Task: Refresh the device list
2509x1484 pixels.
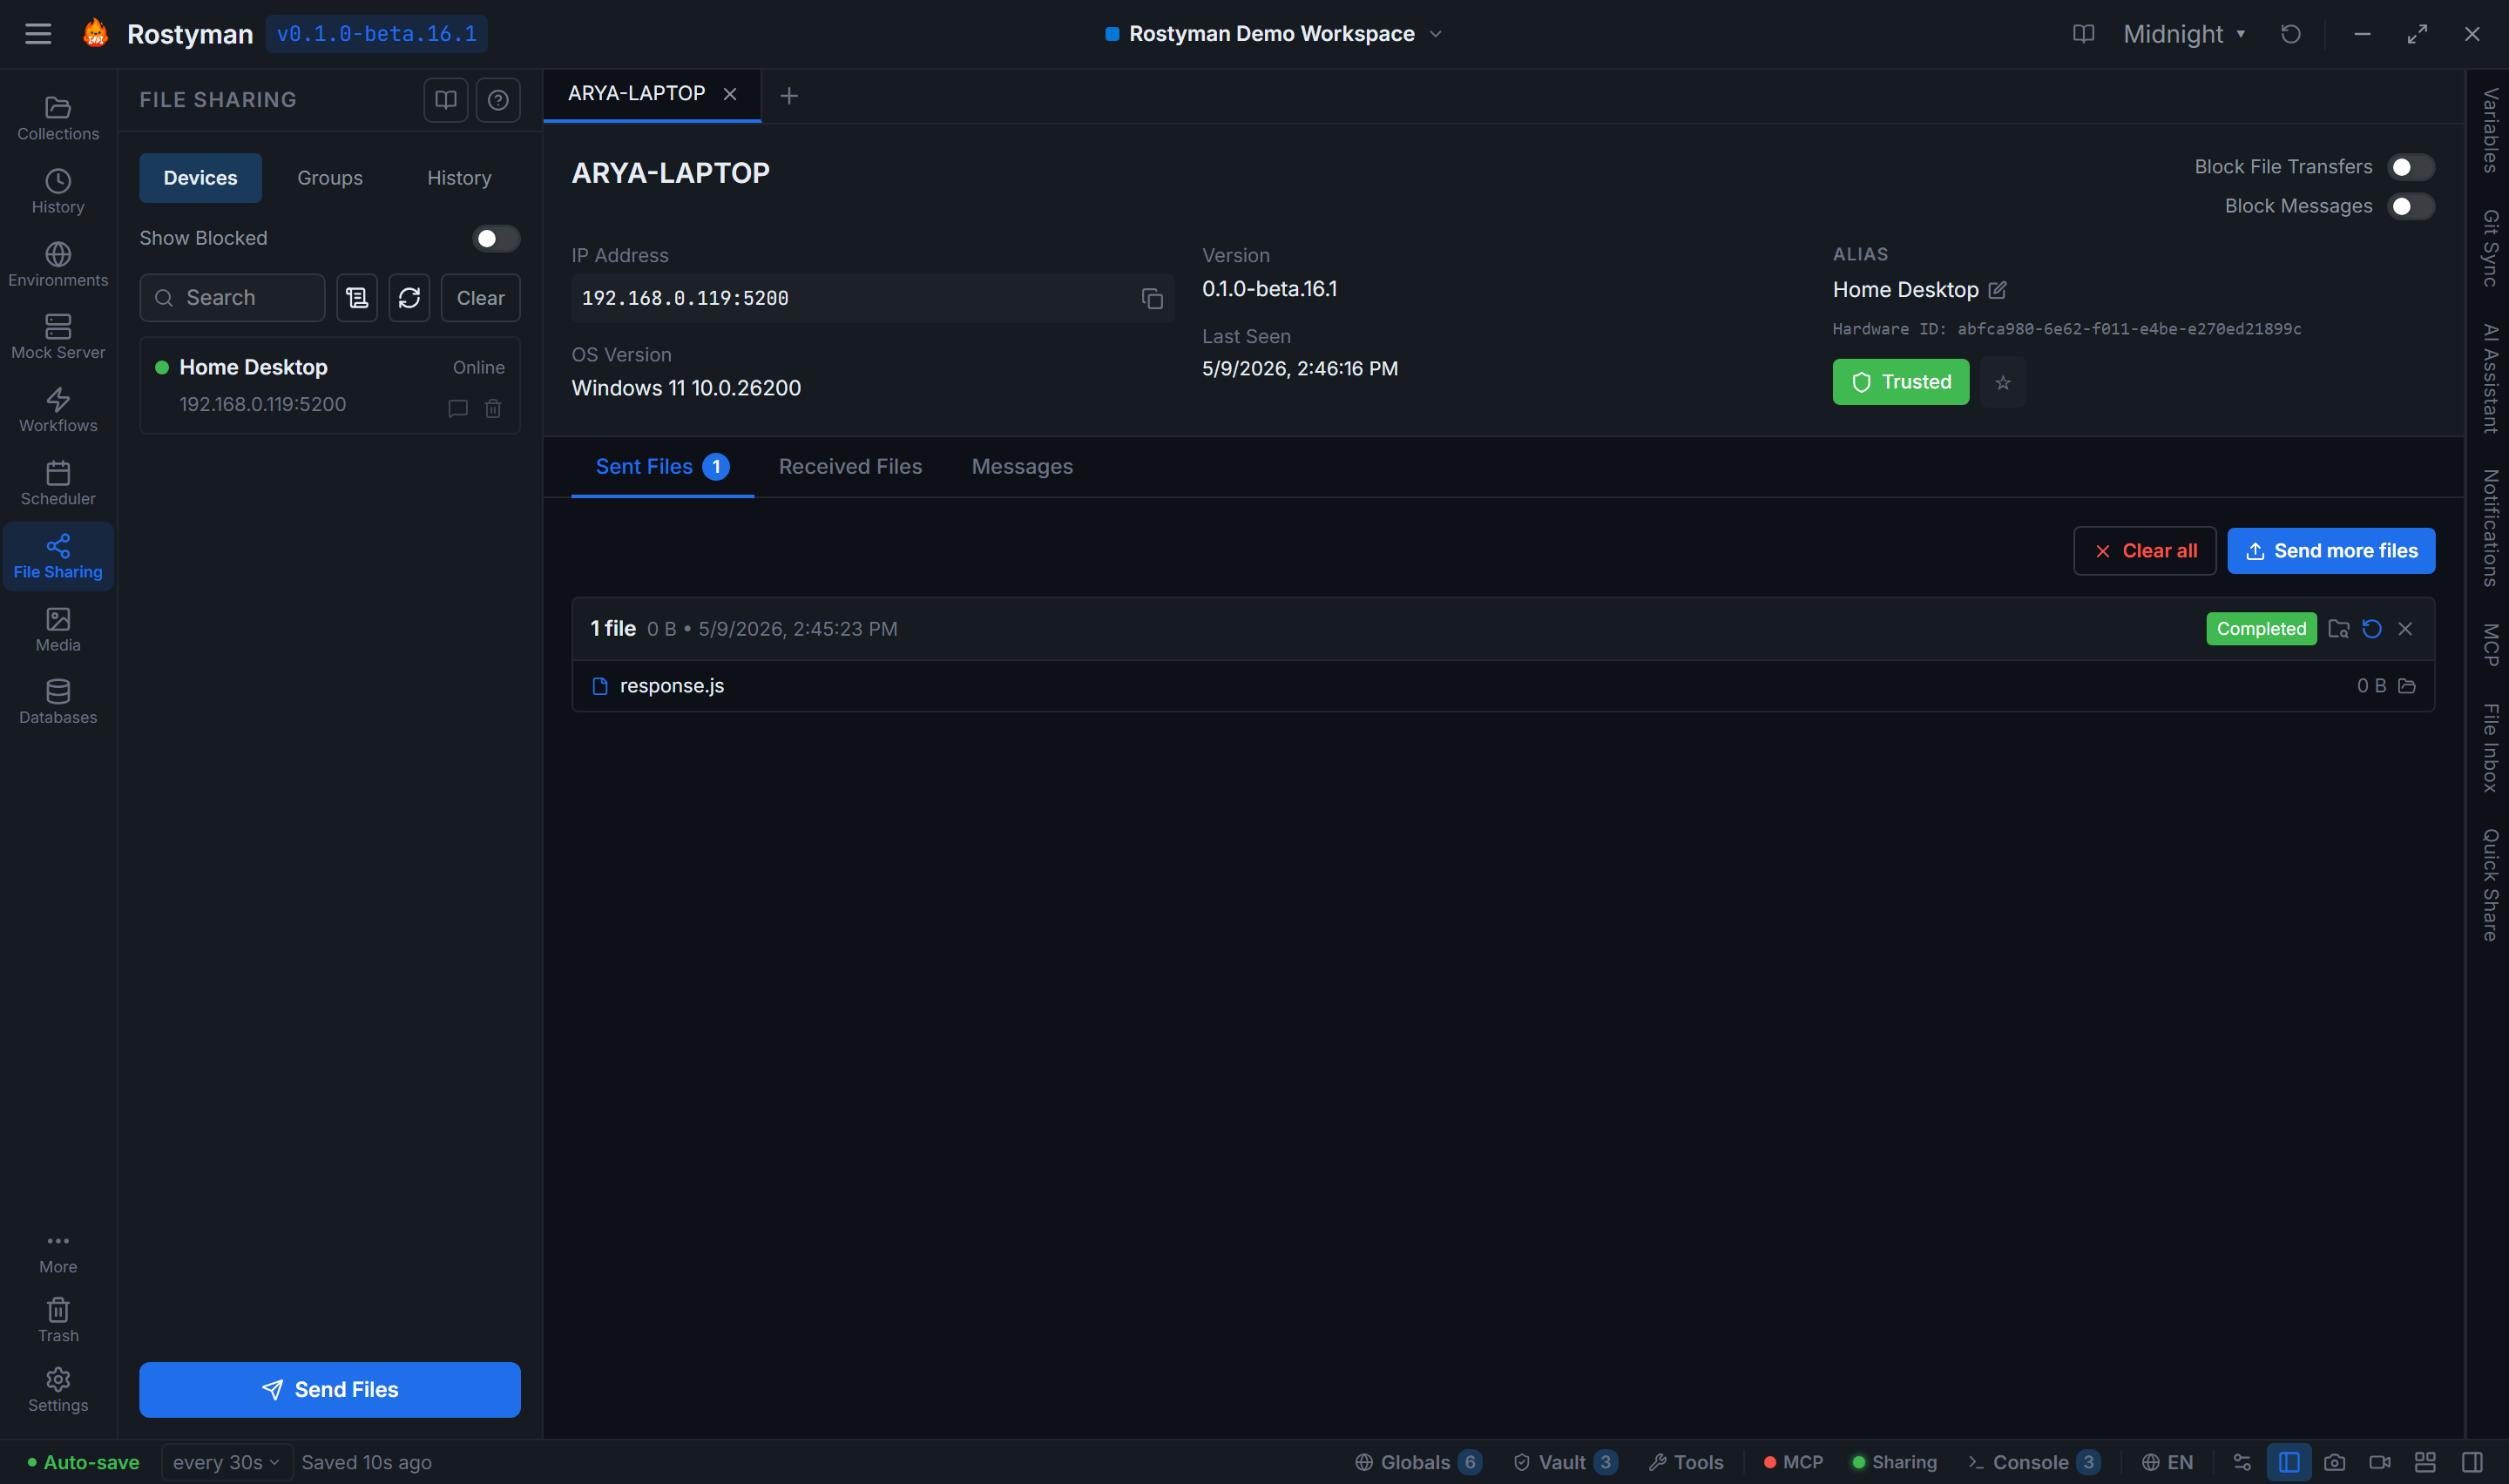Action: [x=409, y=298]
